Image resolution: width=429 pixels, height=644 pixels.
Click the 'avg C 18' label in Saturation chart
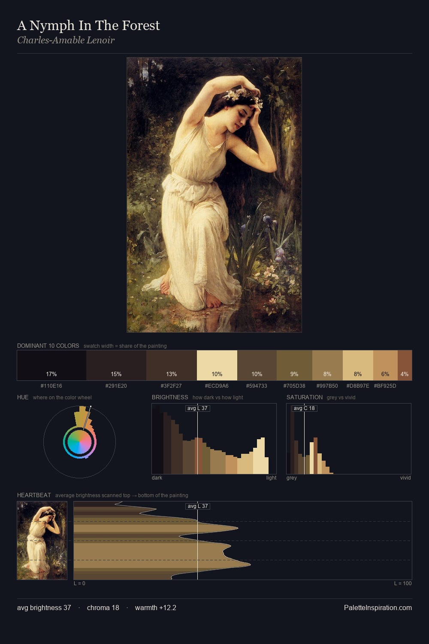coord(304,408)
